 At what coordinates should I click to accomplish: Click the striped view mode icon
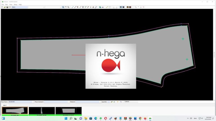121,7
